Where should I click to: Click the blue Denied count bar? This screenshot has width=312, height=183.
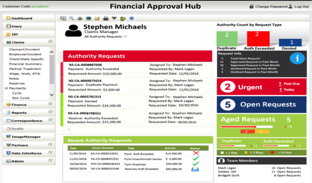(290, 42)
